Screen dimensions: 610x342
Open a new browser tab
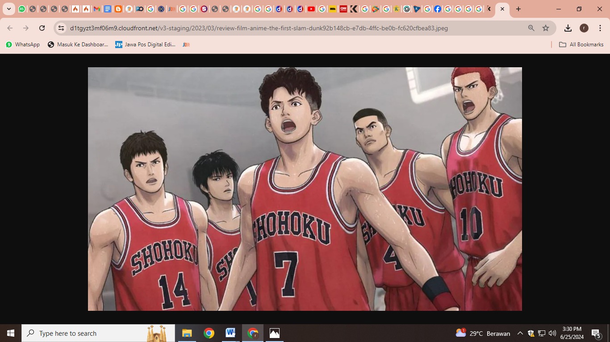(x=518, y=9)
